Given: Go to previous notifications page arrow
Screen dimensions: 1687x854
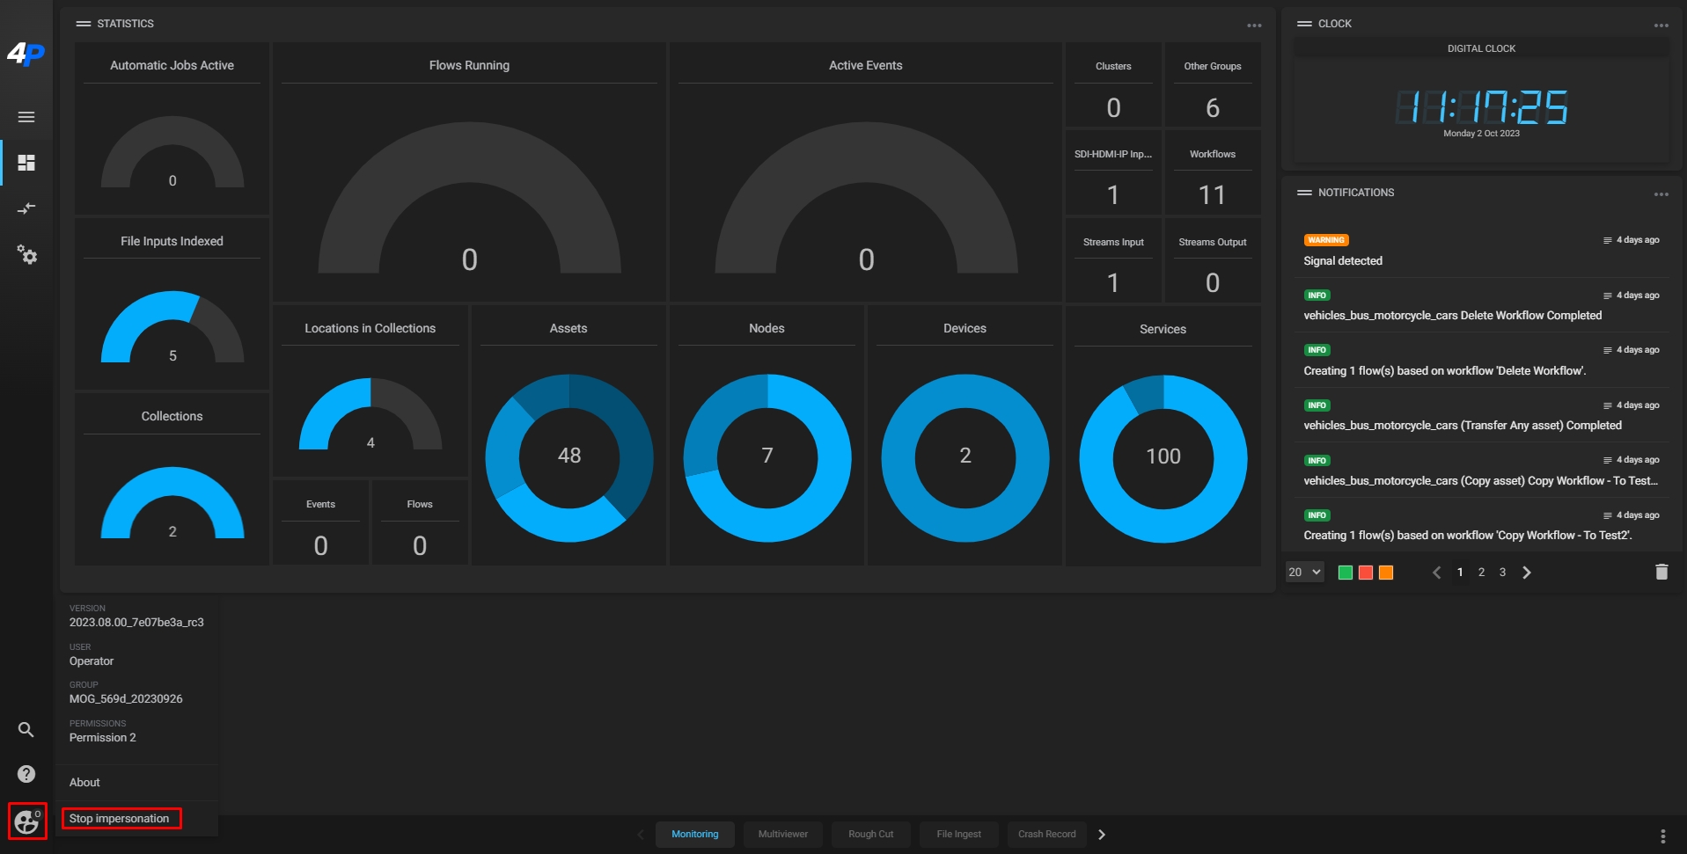Looking at the screenshot, I should [1436, 573].
